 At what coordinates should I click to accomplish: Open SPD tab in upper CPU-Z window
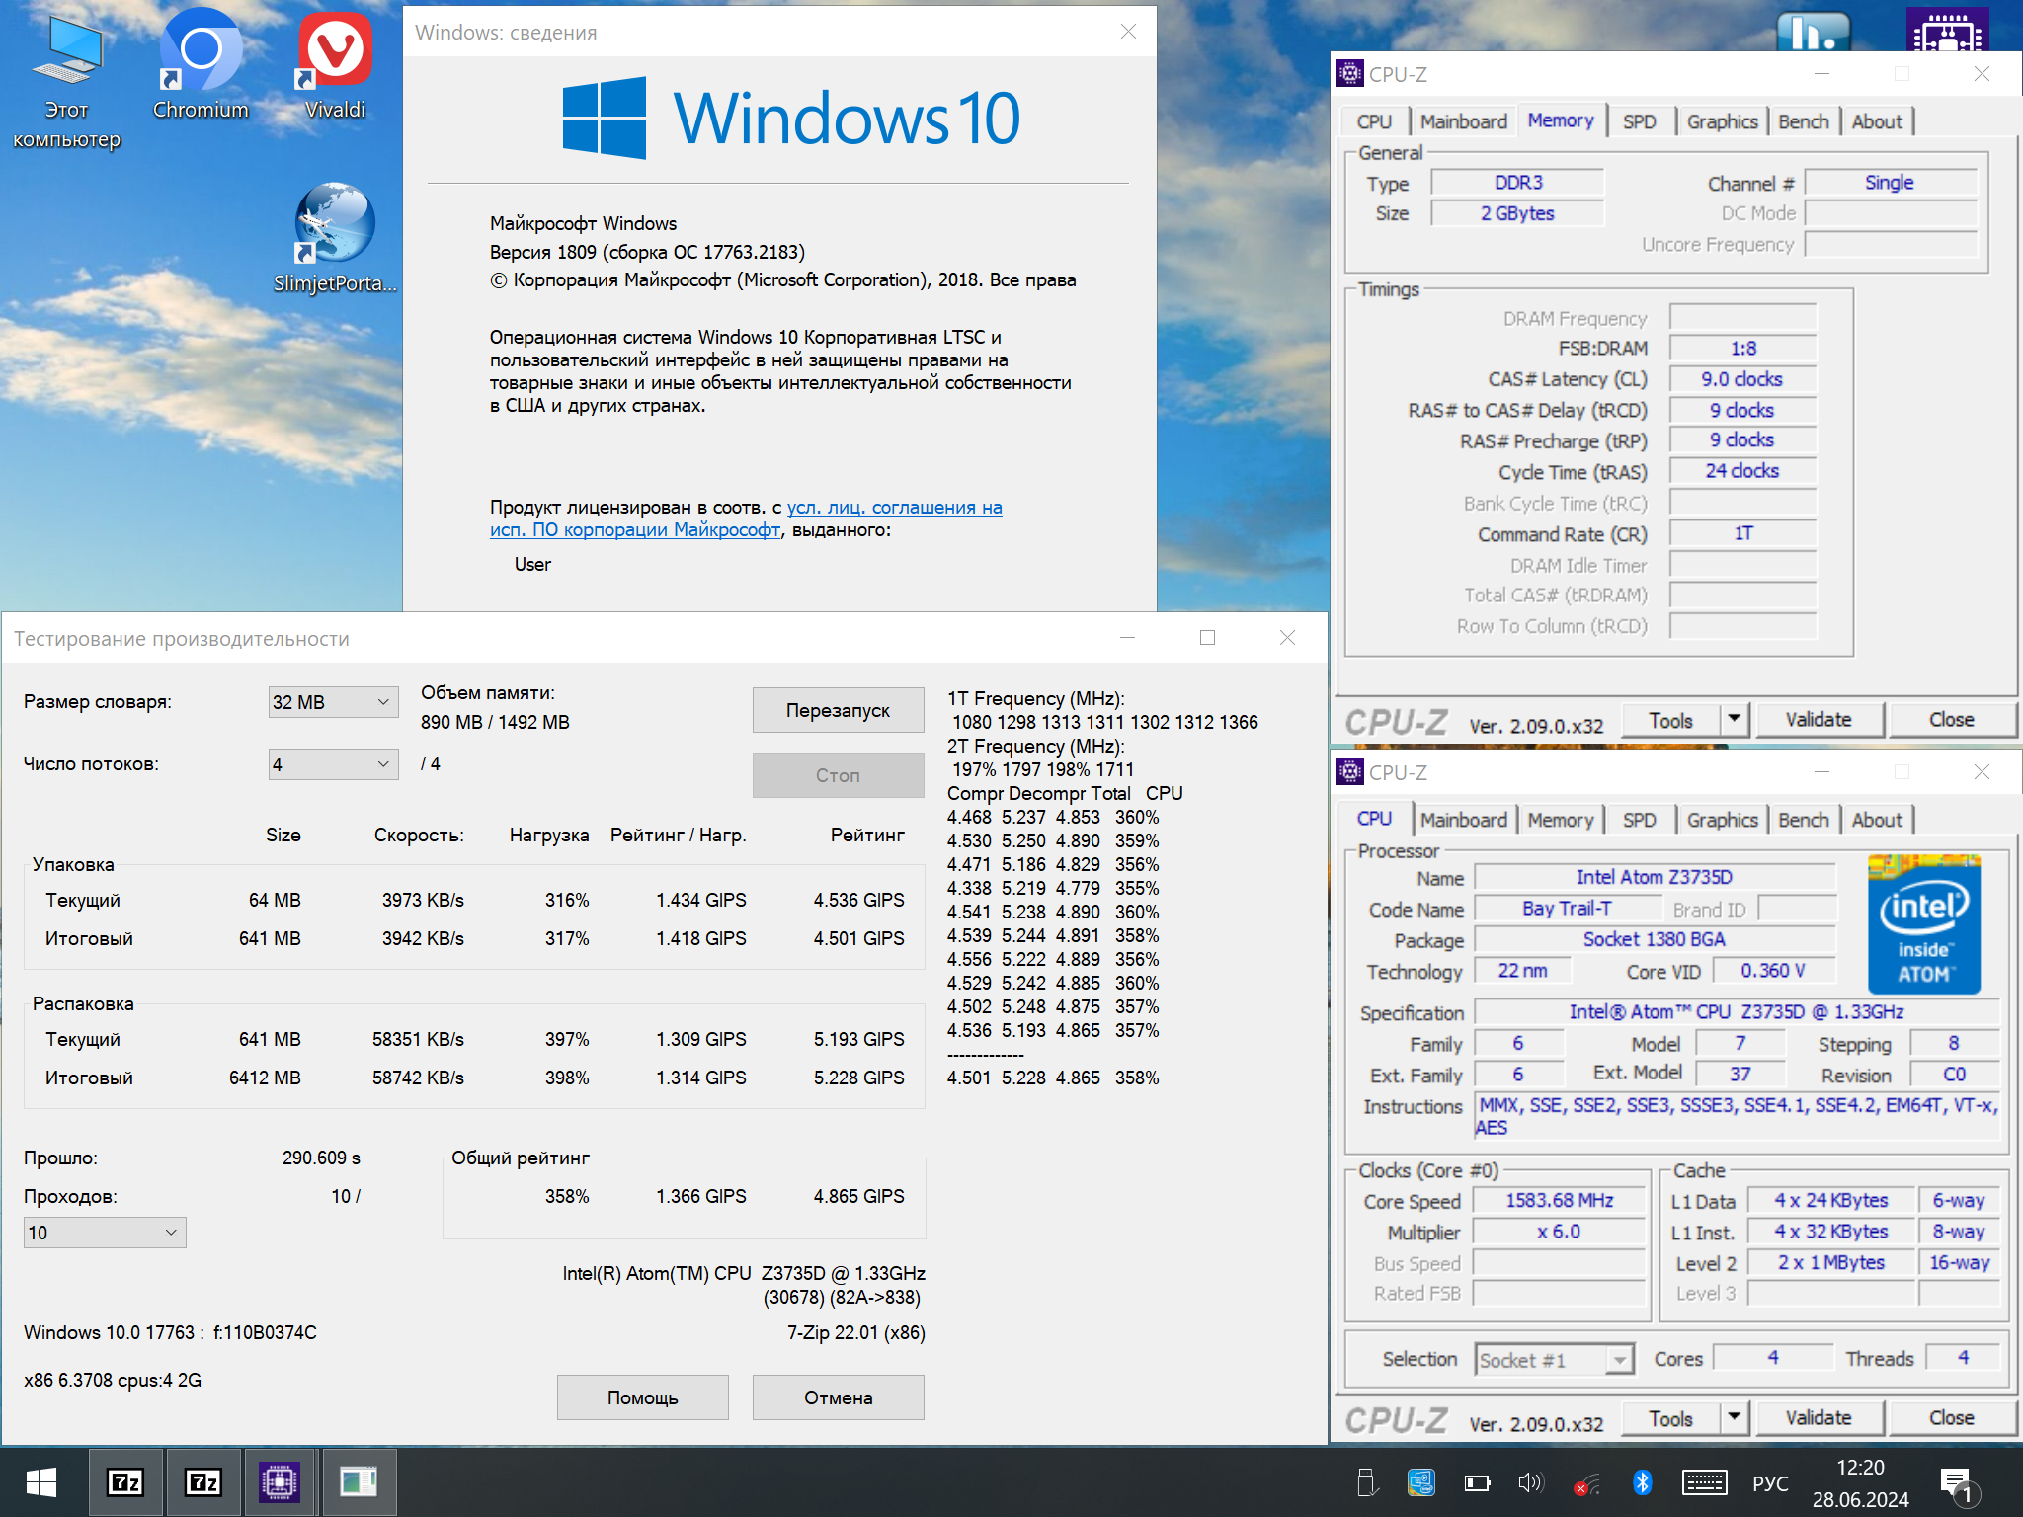(x=1640, y=121)
